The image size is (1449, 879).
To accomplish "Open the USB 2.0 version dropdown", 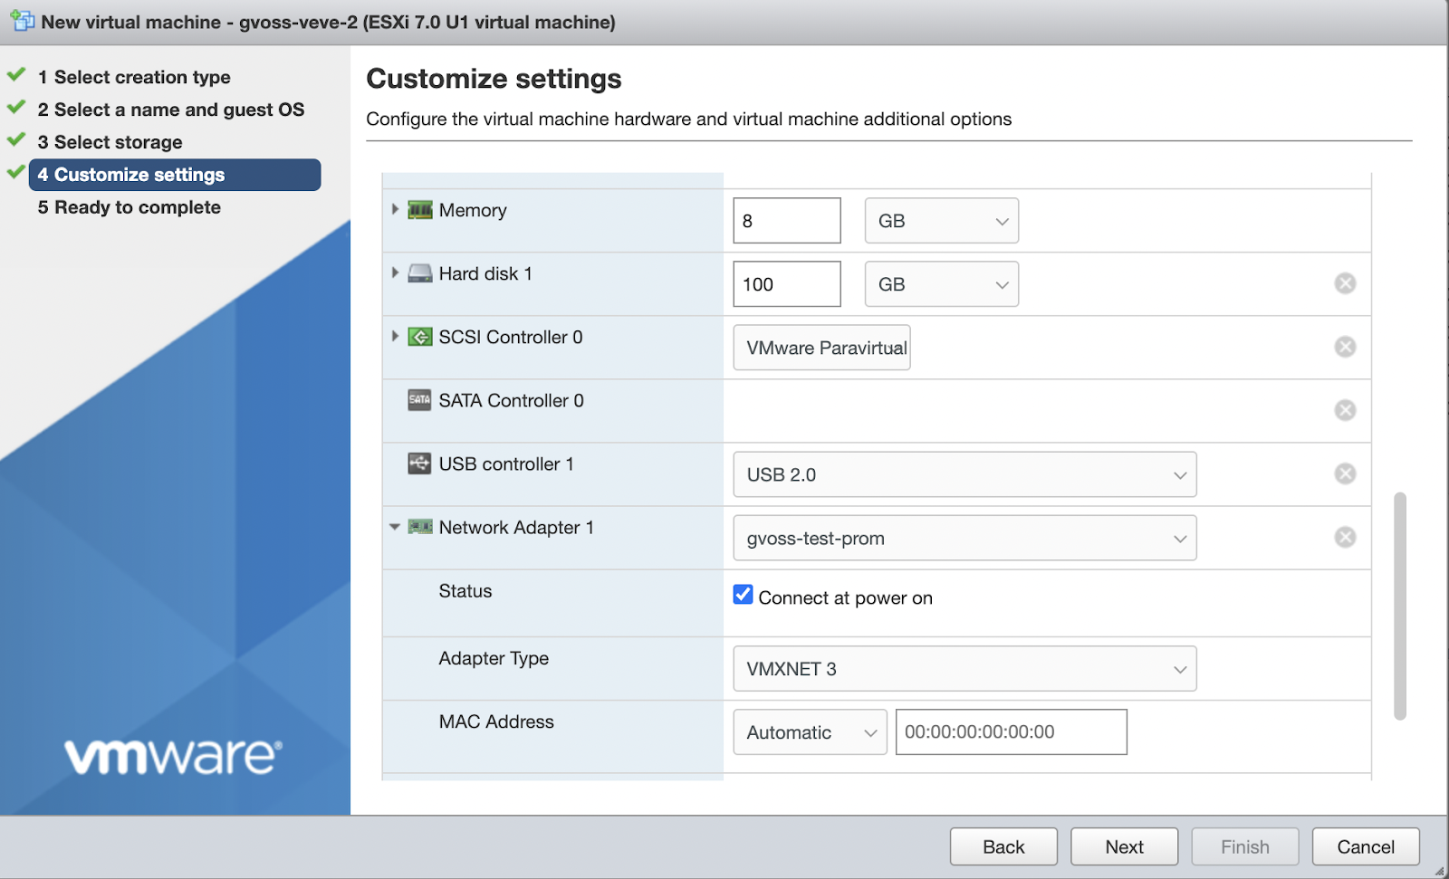I will point(964,474).
